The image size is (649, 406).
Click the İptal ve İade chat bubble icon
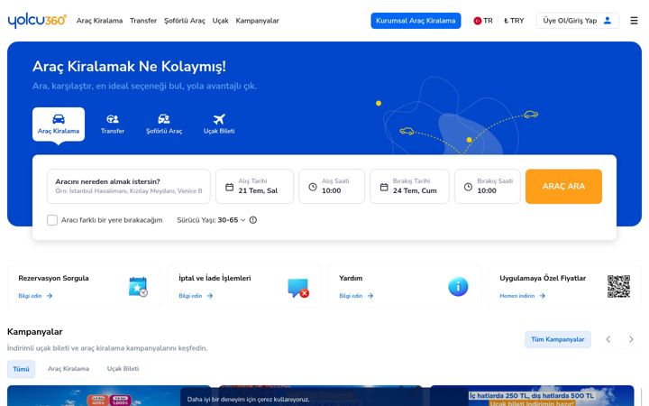tap(298, 288)
